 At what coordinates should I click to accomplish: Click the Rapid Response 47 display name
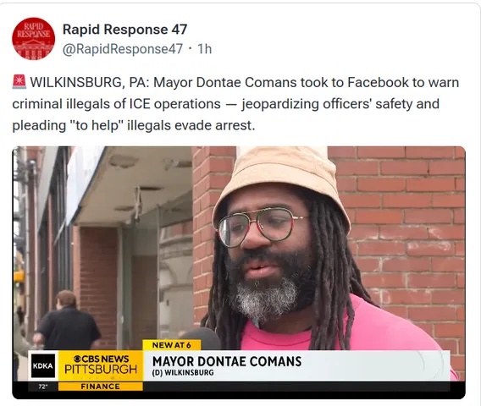coord(124,30)
